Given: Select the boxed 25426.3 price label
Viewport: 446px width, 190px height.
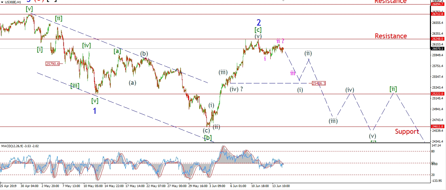Looking at the screenshot, I should pos(319,83).
